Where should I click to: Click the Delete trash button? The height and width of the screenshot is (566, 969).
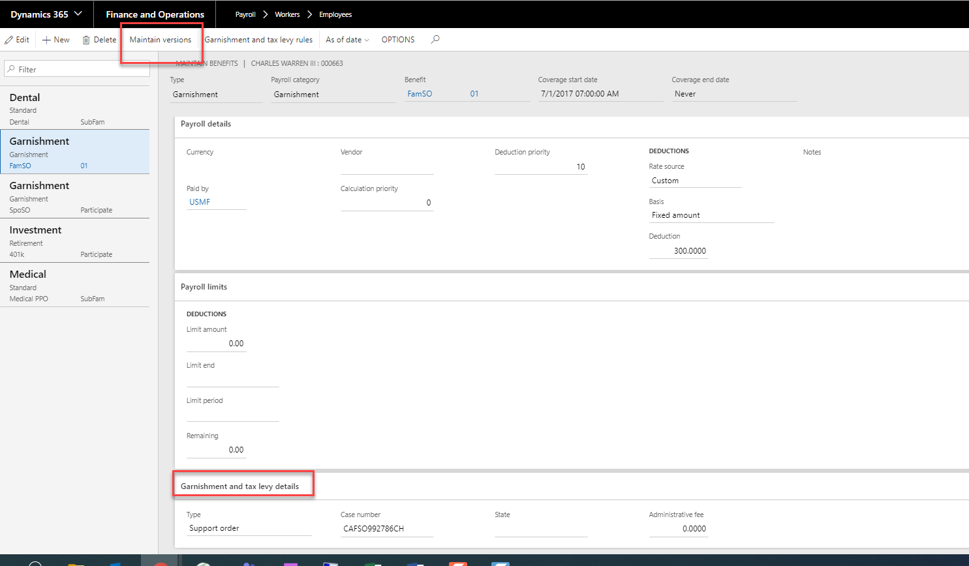pyautogui.click(x=99, y=40)
